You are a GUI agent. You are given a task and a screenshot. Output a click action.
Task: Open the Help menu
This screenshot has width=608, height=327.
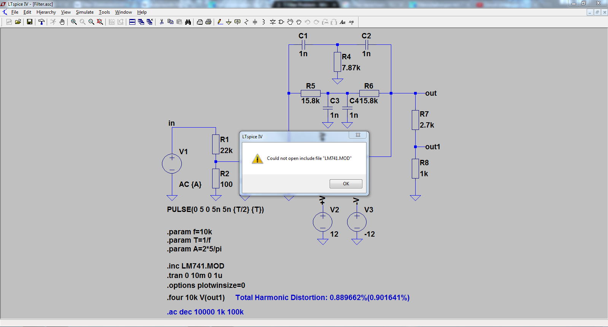[x=142, y=12]
